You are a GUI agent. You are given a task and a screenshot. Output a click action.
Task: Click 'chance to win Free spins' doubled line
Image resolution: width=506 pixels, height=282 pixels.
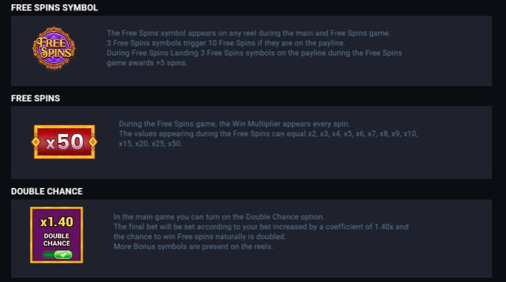coord(200,237)
